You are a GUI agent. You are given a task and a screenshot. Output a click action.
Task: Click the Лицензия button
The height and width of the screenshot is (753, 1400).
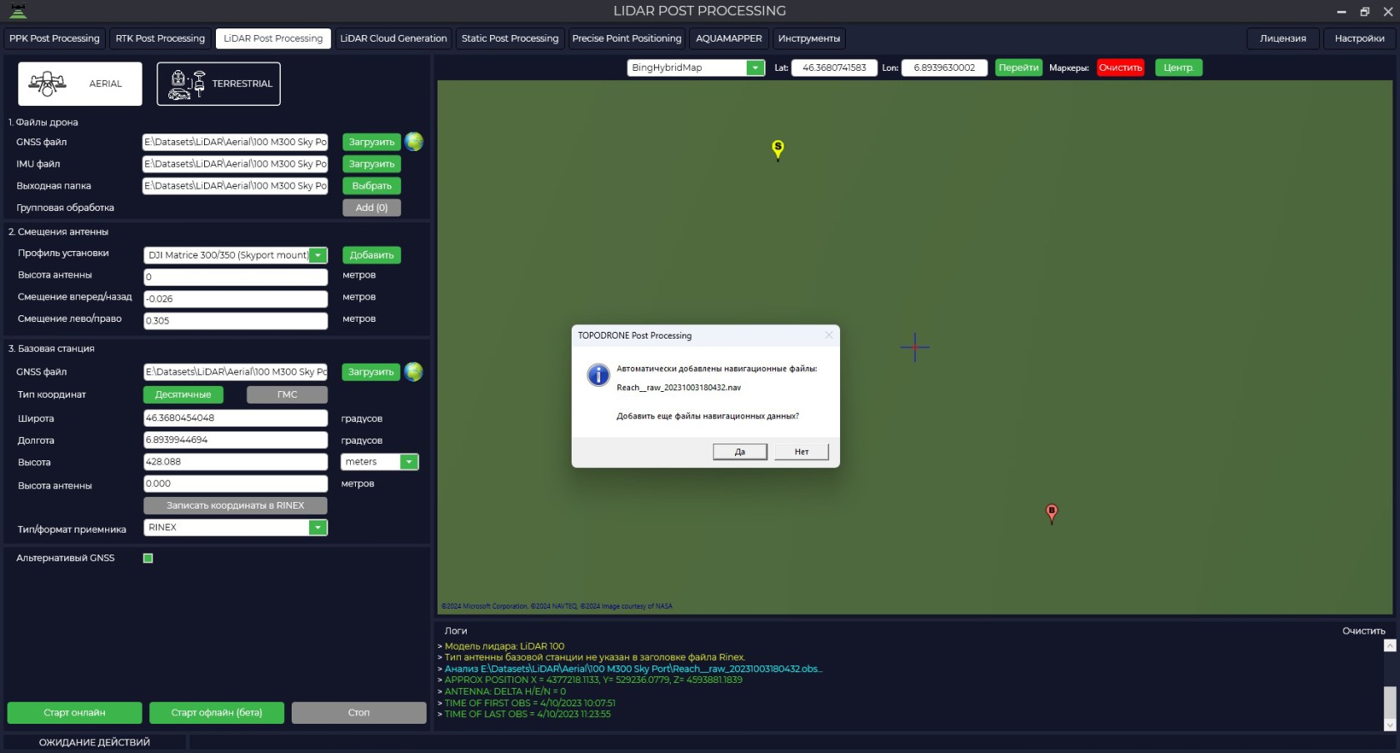[1283, 38]
